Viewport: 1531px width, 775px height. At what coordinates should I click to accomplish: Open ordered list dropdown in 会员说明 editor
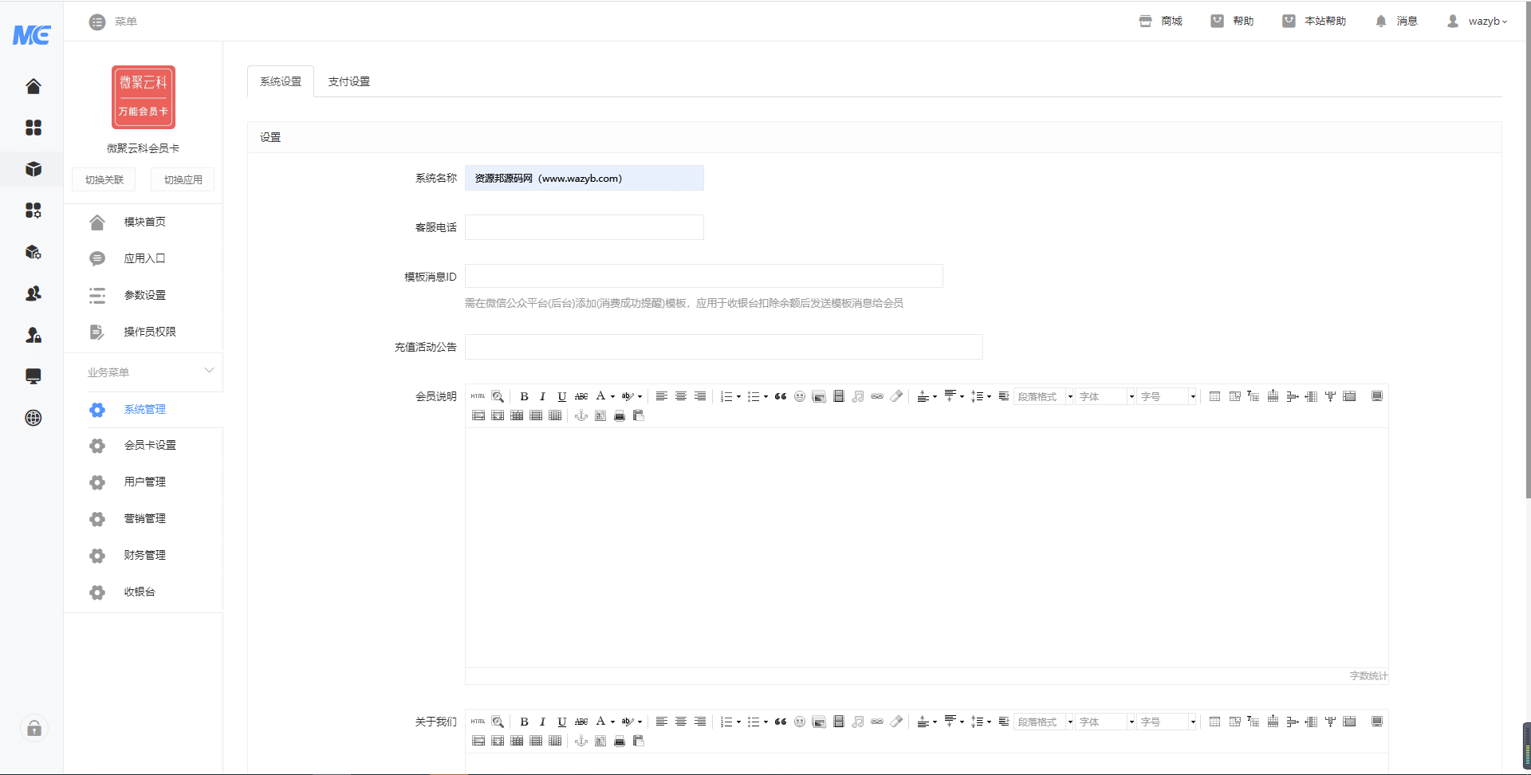[738, 396]
